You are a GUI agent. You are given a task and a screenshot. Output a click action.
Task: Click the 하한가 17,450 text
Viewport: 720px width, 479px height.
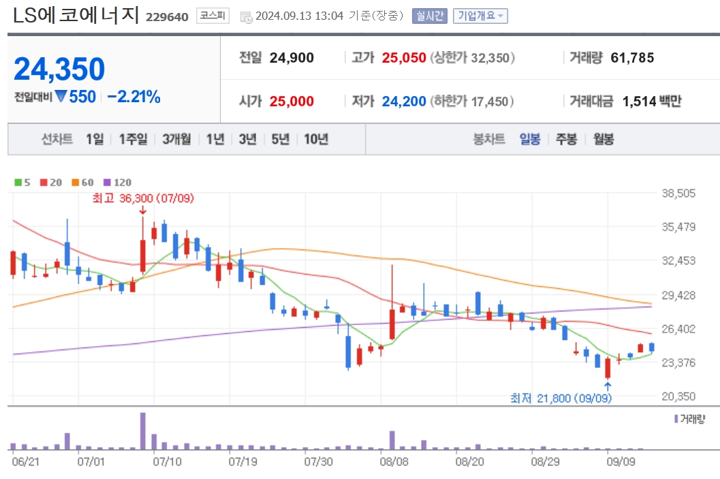tap(471, 101)
